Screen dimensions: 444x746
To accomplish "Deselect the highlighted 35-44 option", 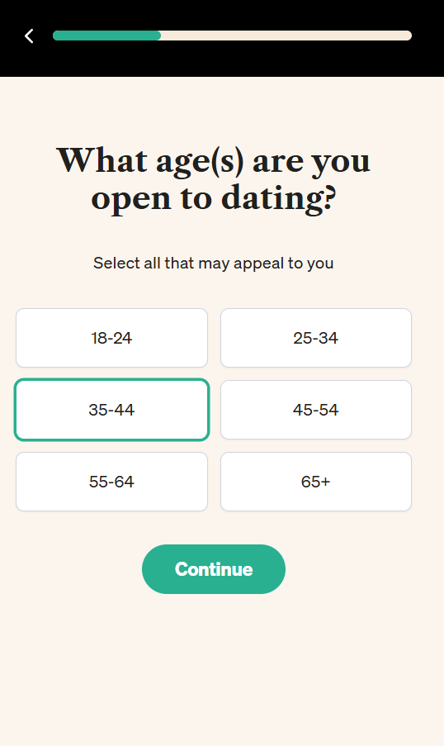I will (111, 410).
